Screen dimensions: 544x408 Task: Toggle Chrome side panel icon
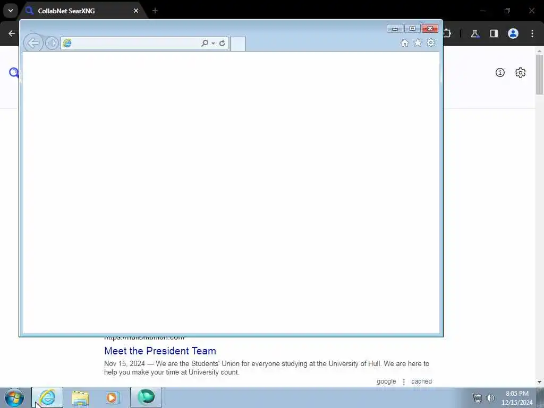click(494, 33)
